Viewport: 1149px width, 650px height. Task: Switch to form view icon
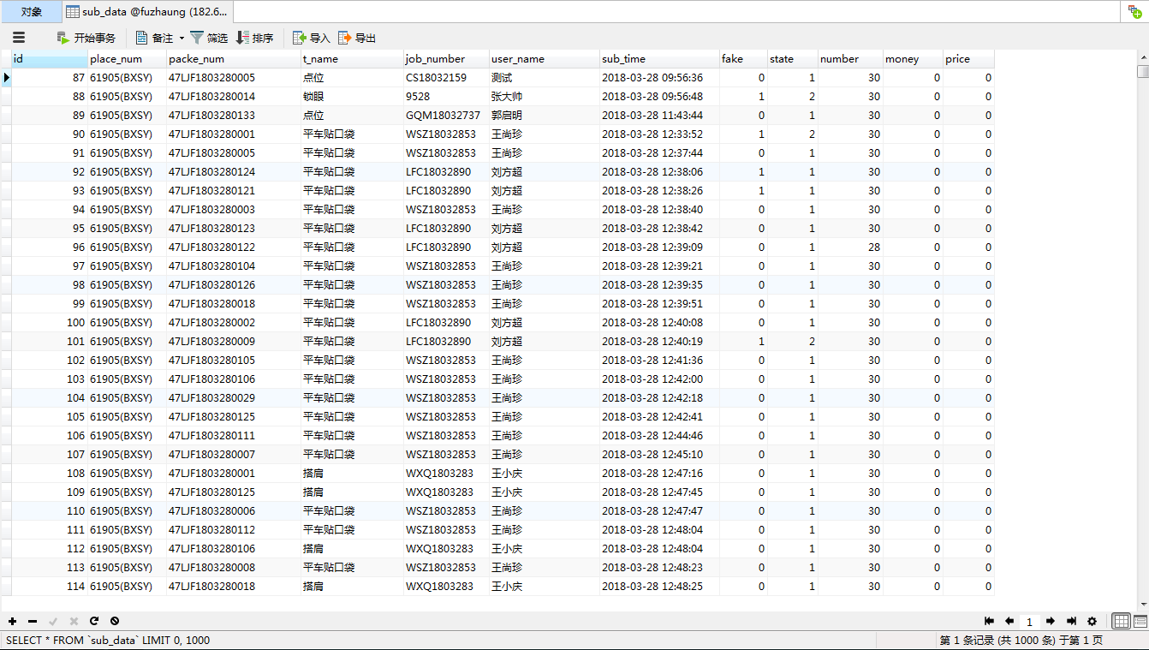click(1140, 621)
